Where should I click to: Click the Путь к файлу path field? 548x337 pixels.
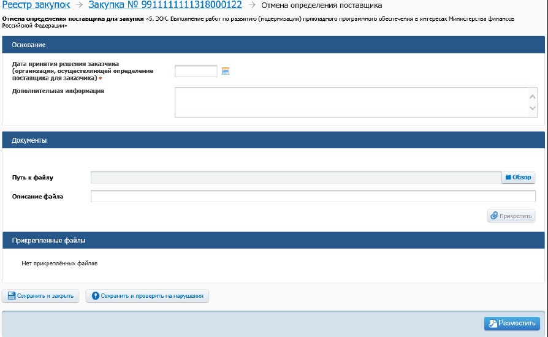coord(295,178)
